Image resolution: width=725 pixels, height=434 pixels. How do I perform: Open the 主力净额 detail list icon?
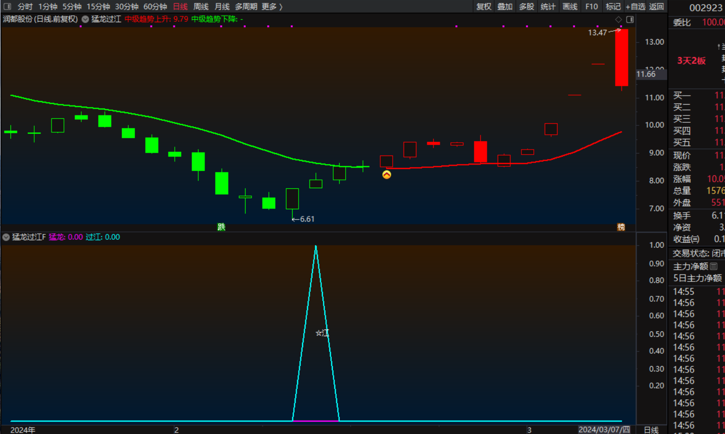714,267
